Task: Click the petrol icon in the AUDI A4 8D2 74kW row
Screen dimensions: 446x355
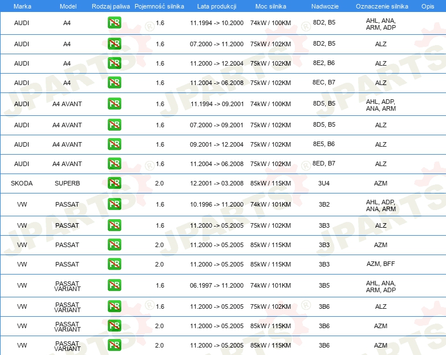Action: coord(114,23)
